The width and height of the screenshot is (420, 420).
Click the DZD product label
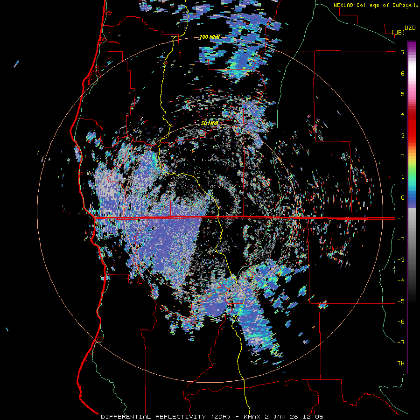[410, 28]
